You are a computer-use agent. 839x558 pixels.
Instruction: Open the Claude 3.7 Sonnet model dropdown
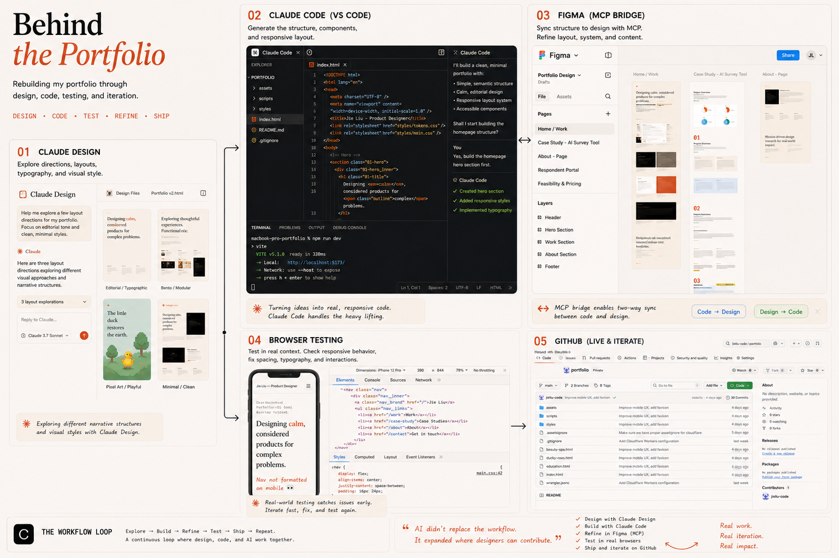pos(45,335)
